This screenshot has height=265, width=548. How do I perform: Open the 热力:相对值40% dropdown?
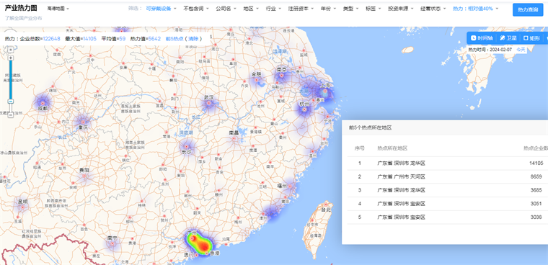pos(475,9)
